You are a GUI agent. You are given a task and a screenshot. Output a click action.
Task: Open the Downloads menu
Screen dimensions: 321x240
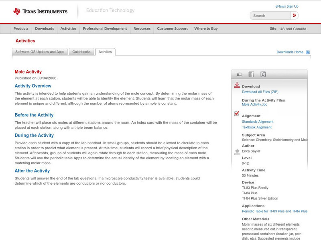coord(45,28)
